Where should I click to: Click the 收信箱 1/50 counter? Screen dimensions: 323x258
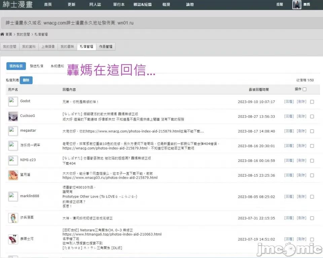[305, 80]
